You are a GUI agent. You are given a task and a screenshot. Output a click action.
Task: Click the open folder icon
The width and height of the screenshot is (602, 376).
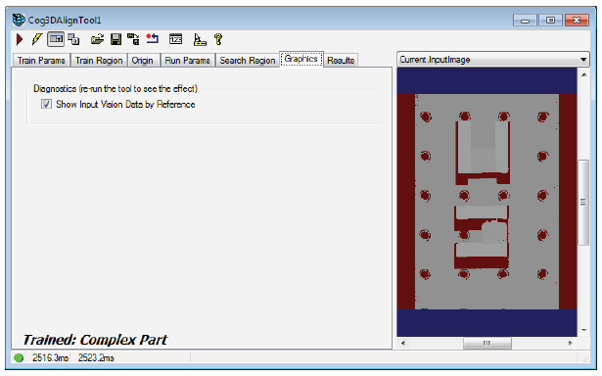[x=97, y=39]
